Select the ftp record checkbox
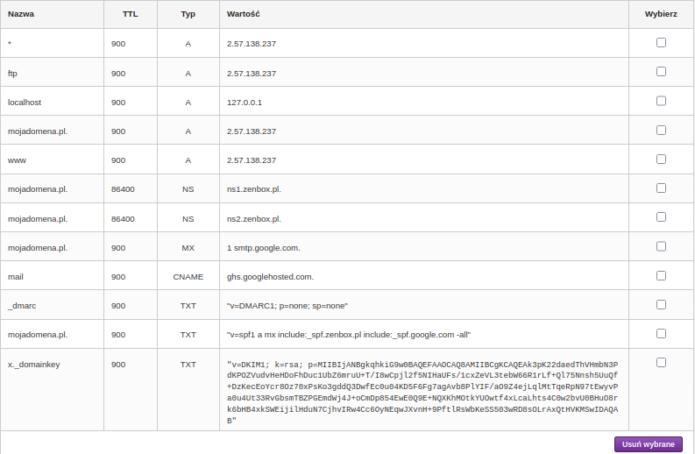Screen dimensions: 695x454 click(661, 72)
